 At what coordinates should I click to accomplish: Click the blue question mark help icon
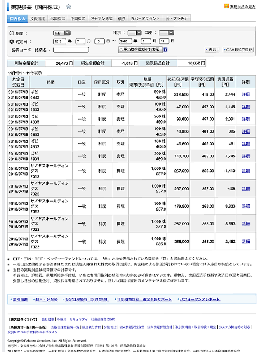(165, 49)
